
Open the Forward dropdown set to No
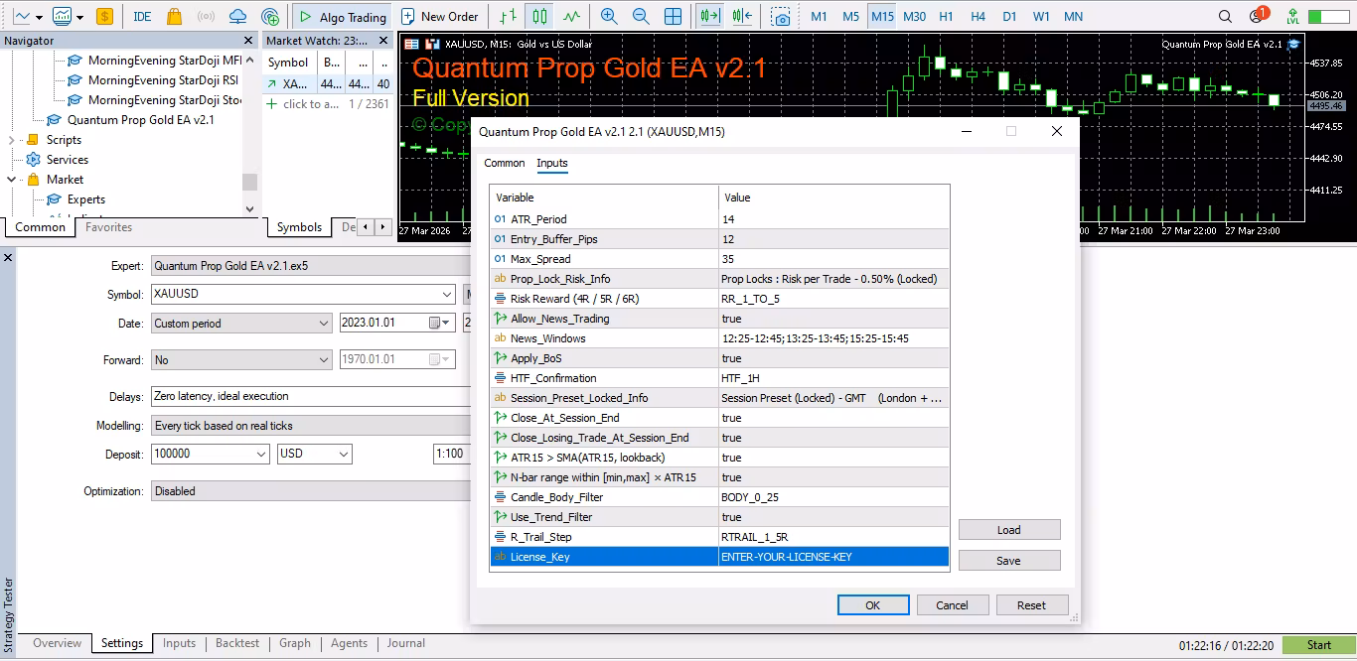(x=241, y=360)
